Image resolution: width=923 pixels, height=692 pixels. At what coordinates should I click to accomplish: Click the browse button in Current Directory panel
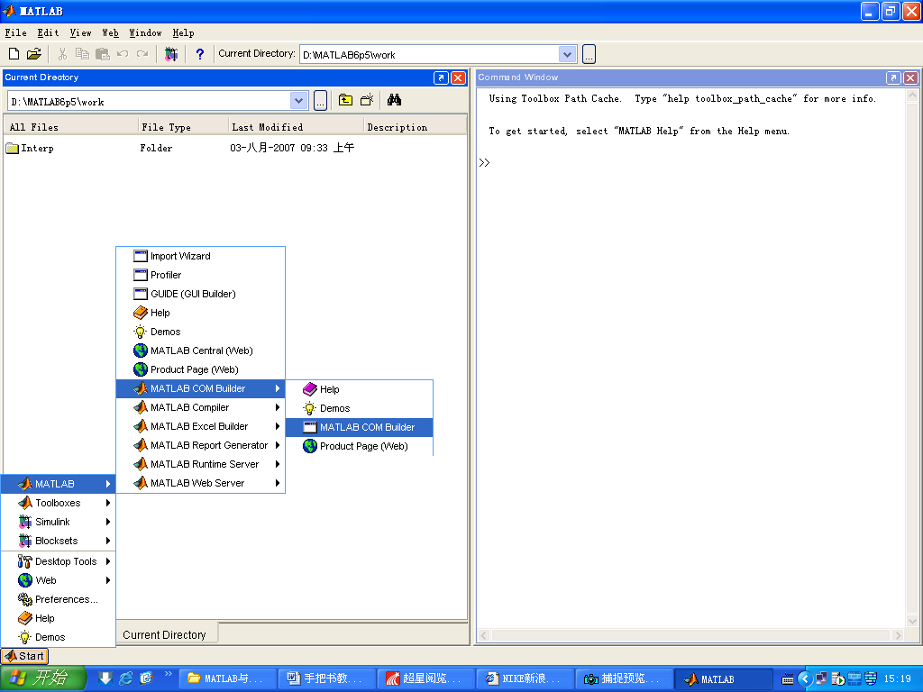point(320,101)
